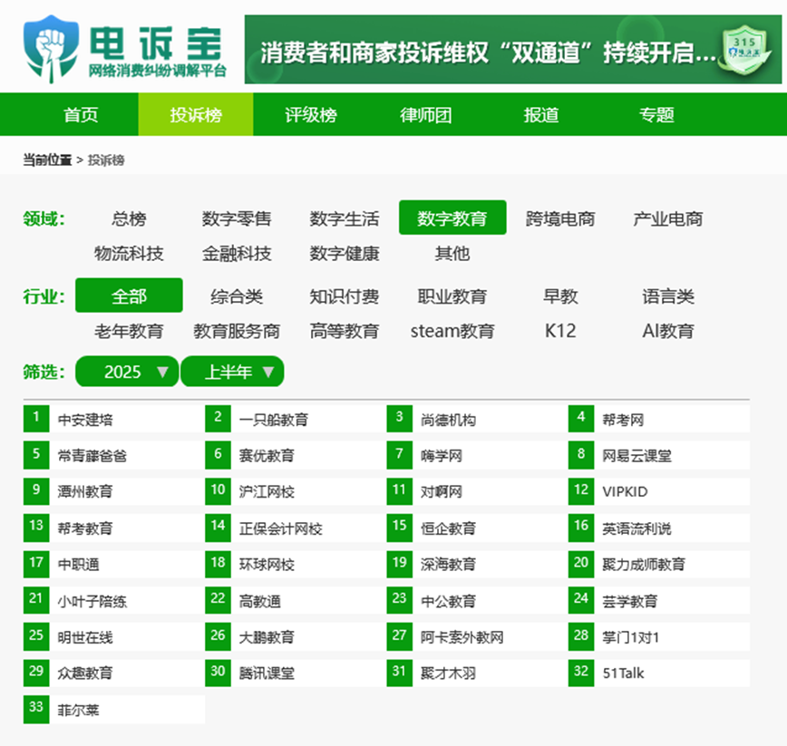Open rank 15 恒企教育
The image size is (787, 746).
pos(477,528)
